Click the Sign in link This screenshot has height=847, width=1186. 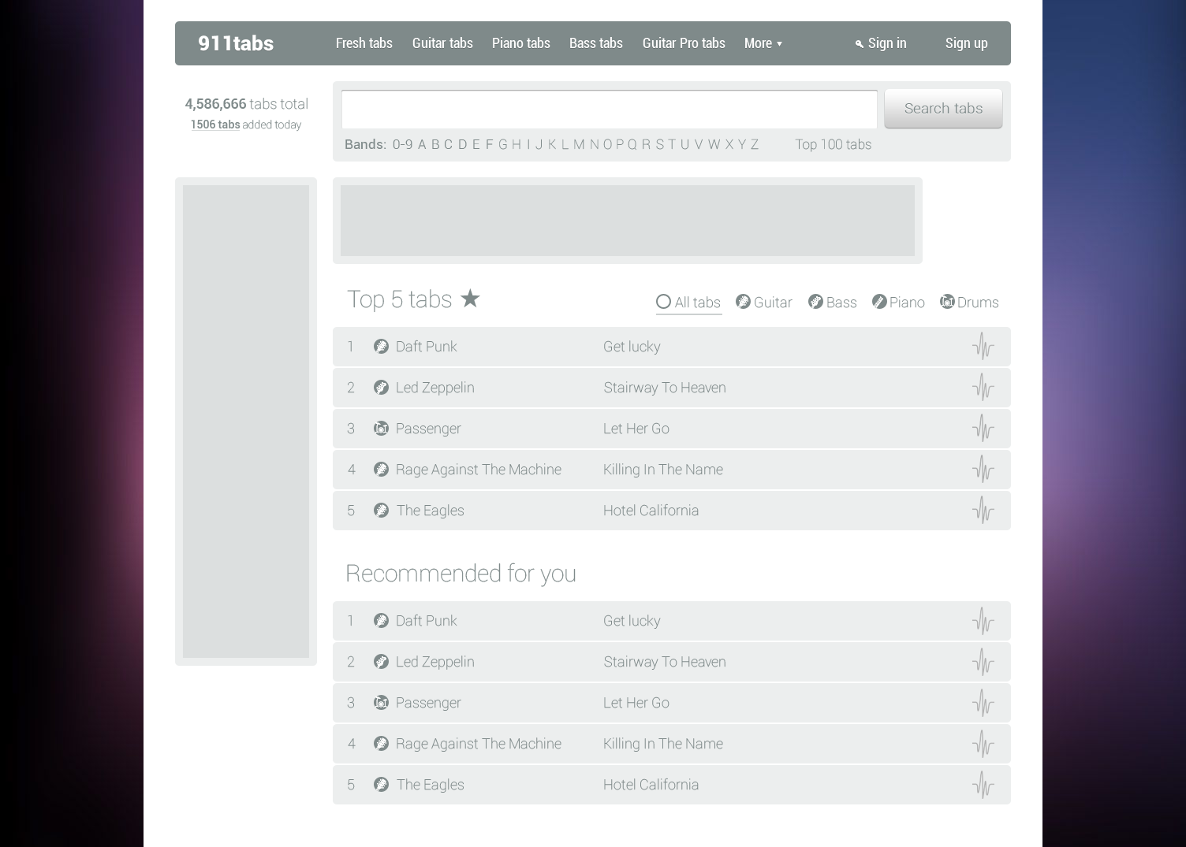pyautogui.click(x=881, y=43)
